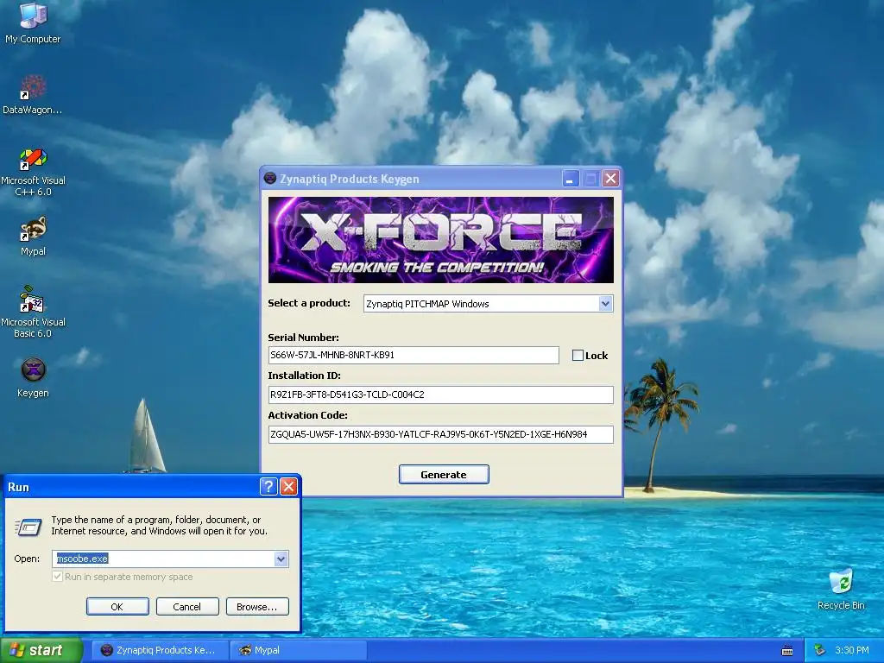Click the on-screen keyboard tray icon
This screenshot has height=663, width=884.
coord(787,651)
